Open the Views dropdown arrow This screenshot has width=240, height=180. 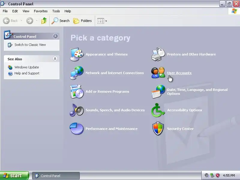[x=106, y=21]
